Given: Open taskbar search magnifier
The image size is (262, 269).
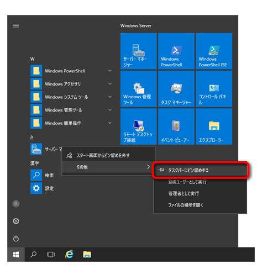Looking at the screenshot, I should 33,255.
